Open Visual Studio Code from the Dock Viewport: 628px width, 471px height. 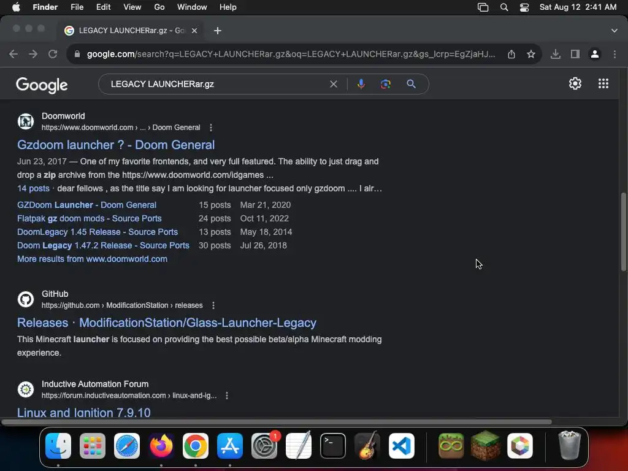[x=402, y=446]
